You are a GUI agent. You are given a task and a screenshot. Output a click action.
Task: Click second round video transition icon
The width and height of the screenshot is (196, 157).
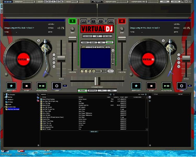point(86,71)
